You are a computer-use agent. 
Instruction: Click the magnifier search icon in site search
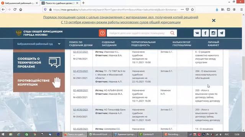pos(172,33)
